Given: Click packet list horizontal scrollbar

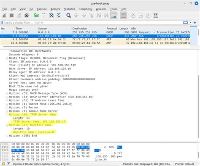Looking at the screenshot, I should [48, 46].
